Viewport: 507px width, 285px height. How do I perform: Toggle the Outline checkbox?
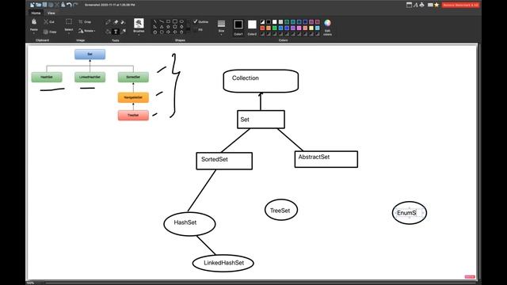[196, 21]
